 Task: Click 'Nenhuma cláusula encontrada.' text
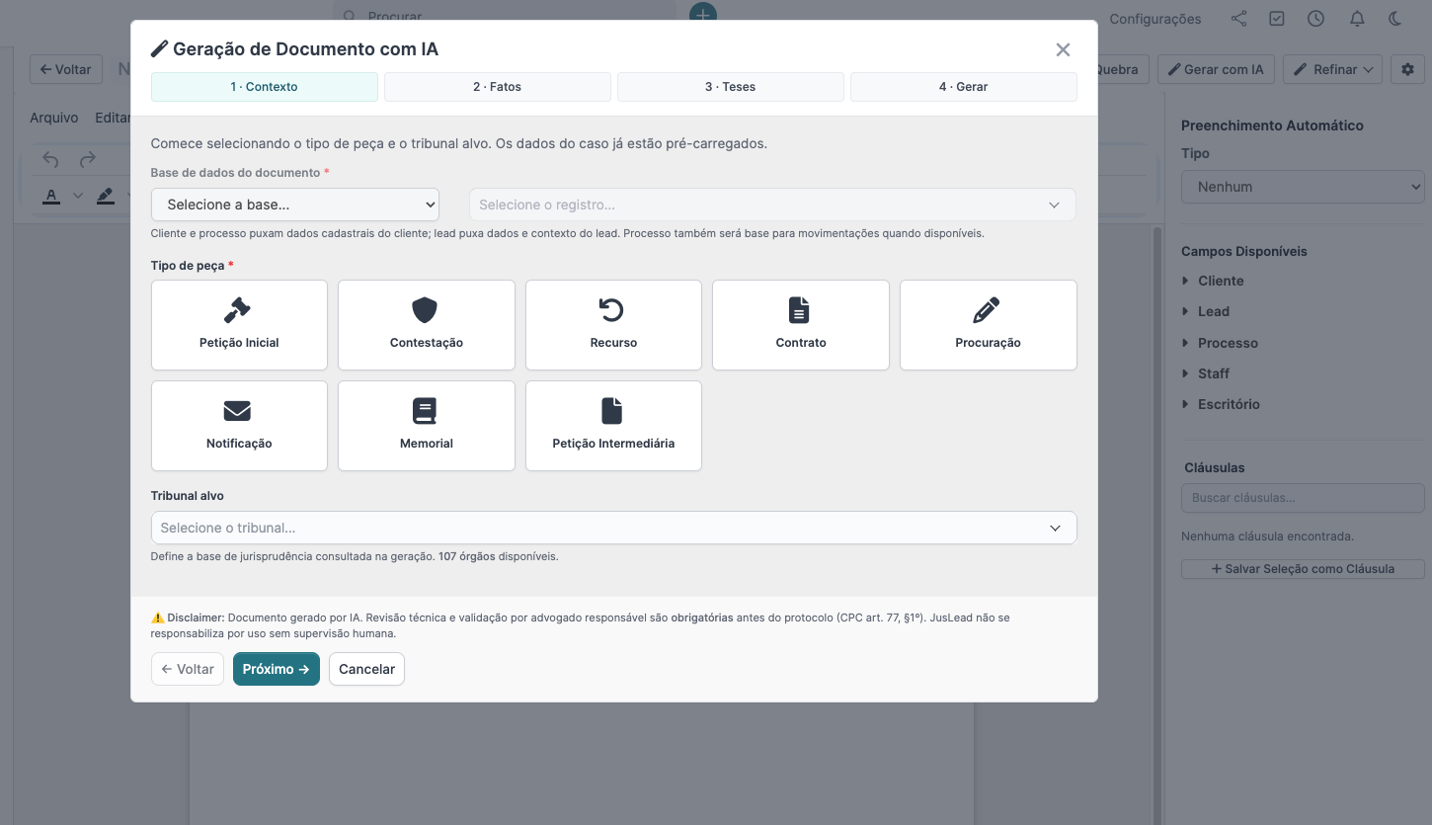click(x=1267, y=536)
